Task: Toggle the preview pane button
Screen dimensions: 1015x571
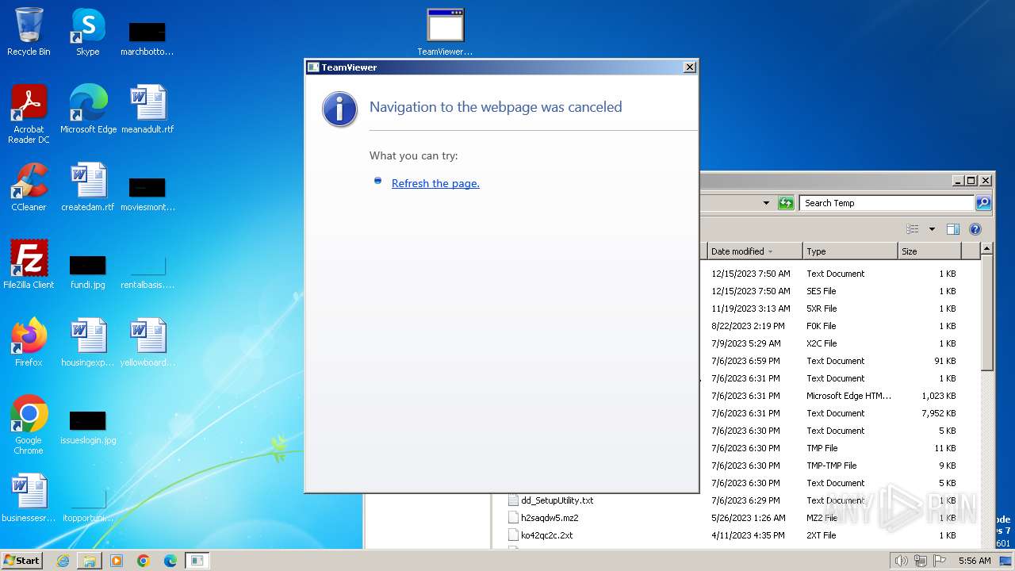Action: point(953,229)
